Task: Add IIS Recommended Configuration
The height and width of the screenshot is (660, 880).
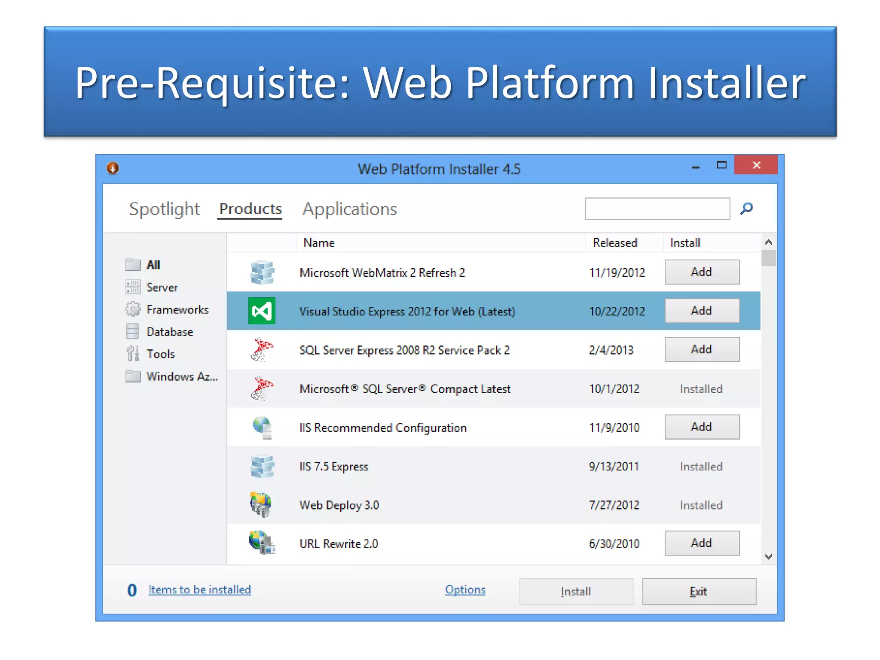Action: pyautogui.click(x=702, y=427)
